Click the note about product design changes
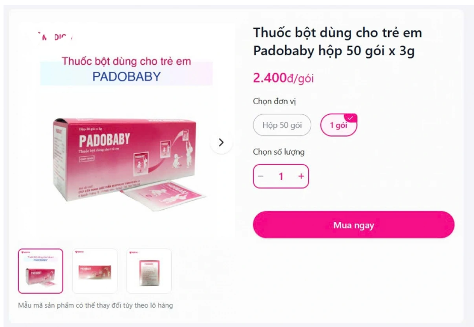Screen dimensions: 474x327 [x=96, y=305]
